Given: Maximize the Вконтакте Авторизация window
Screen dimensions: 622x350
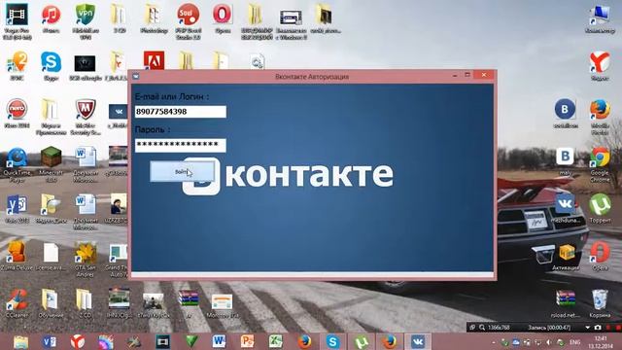Looking at the screenshot, I should [x=467, y=75].
